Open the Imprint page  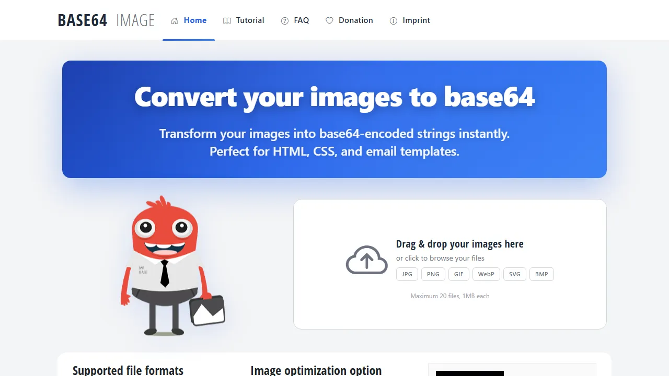410,20
